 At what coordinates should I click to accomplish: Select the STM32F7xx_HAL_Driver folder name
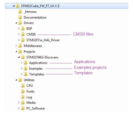43,40
